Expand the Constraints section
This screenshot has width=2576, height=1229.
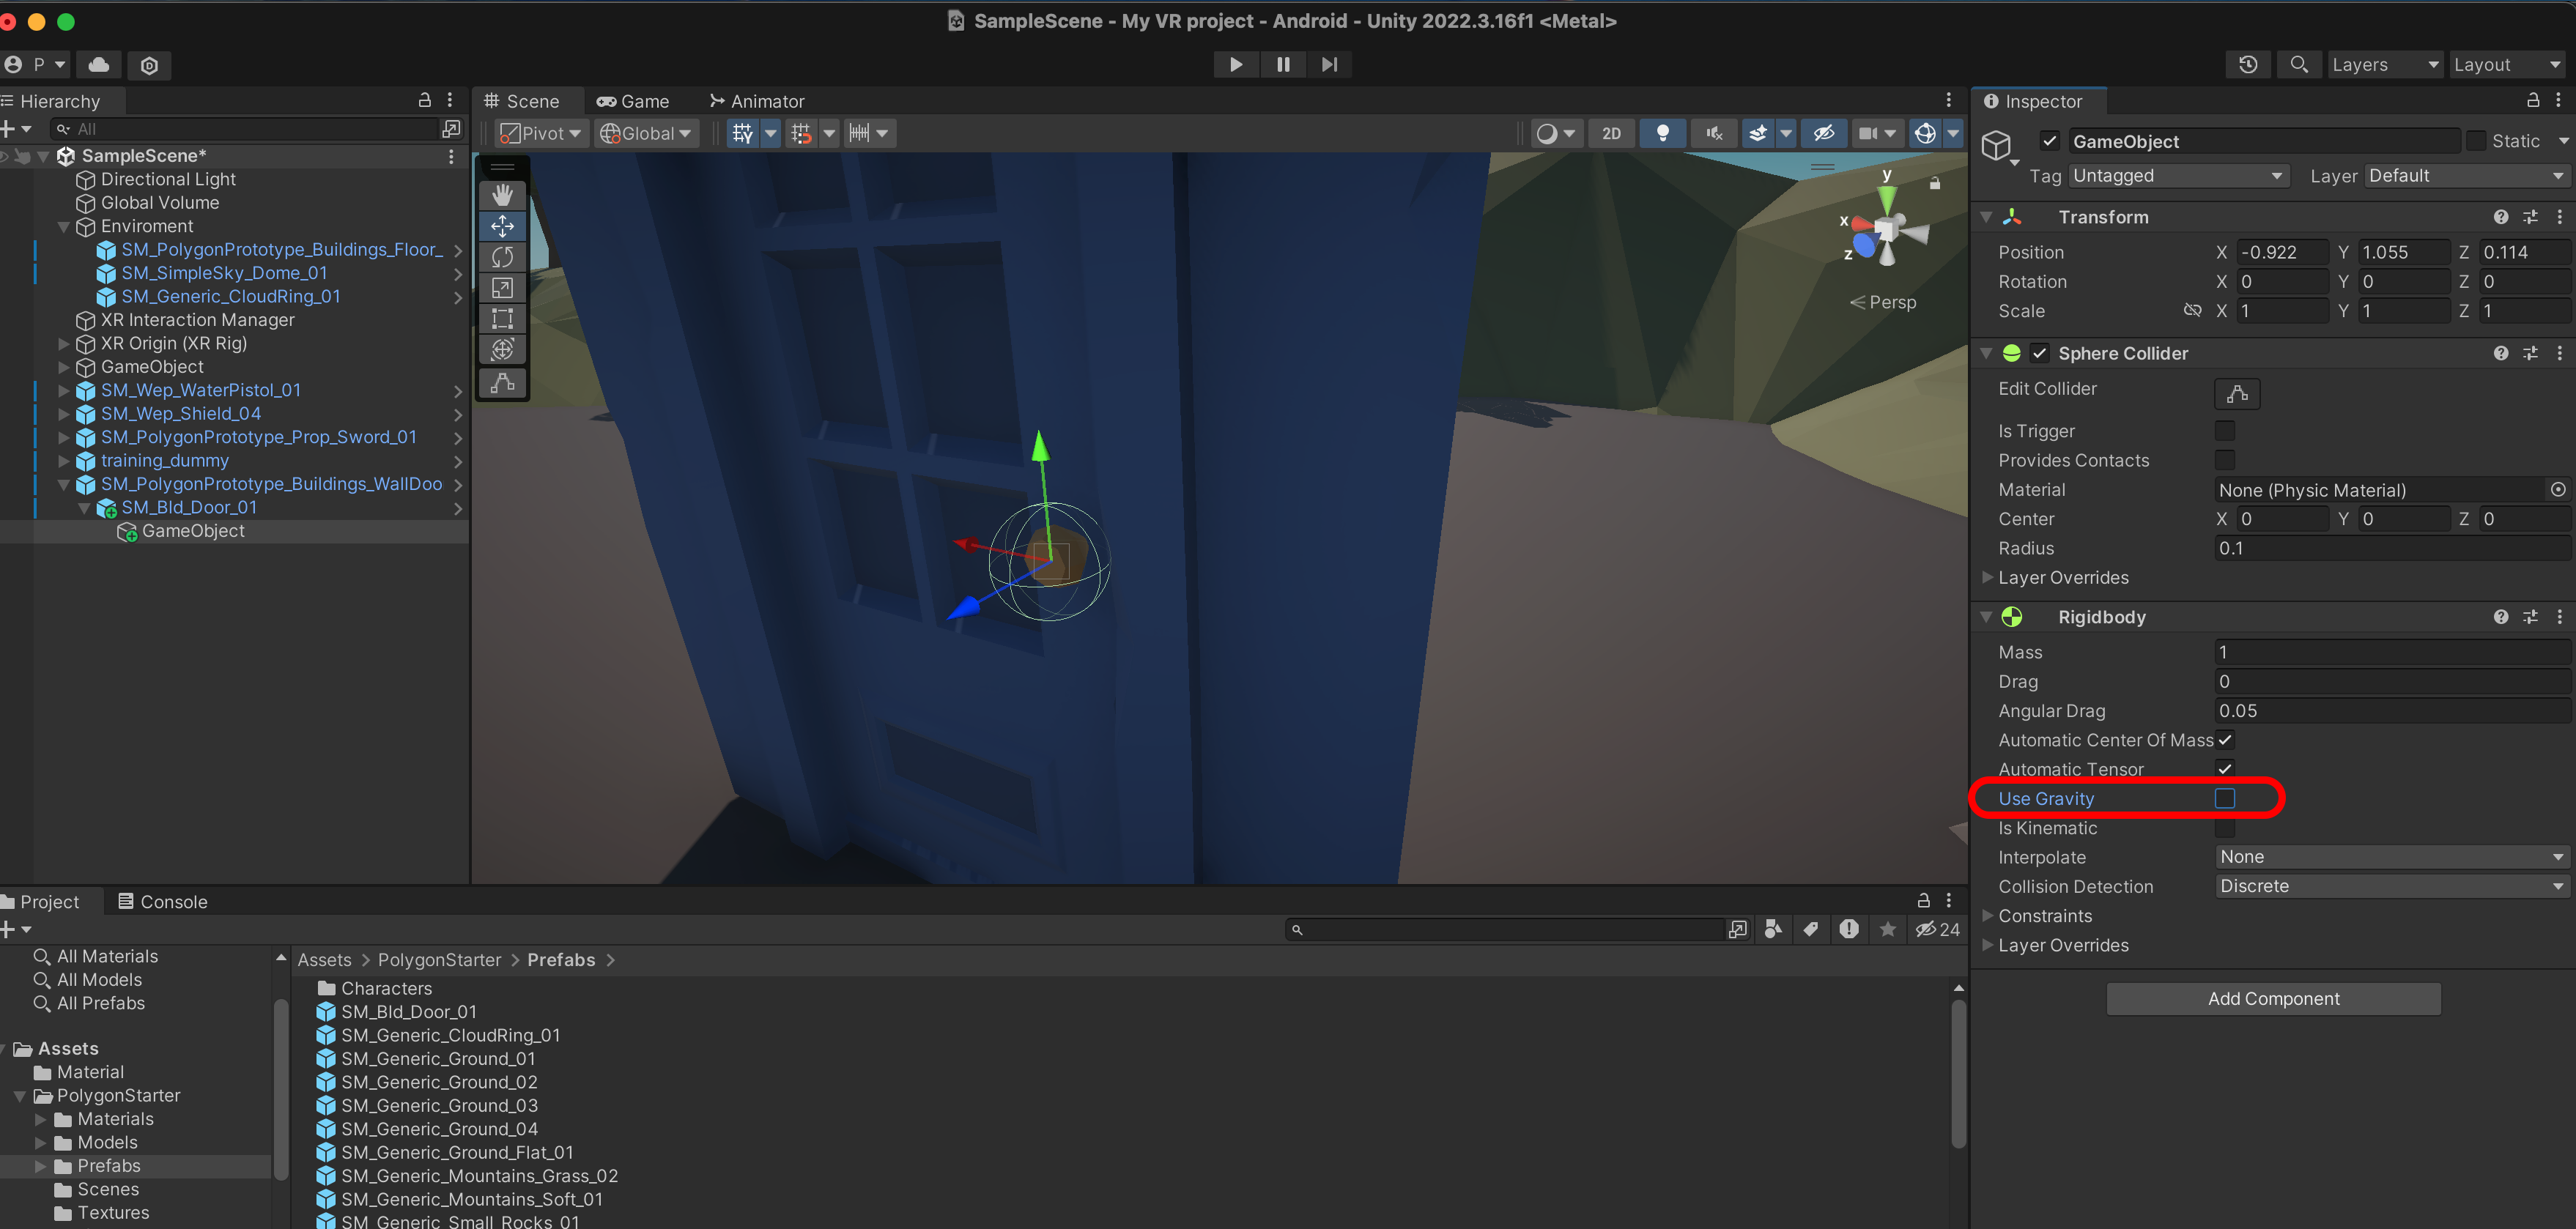[2044, 916]
